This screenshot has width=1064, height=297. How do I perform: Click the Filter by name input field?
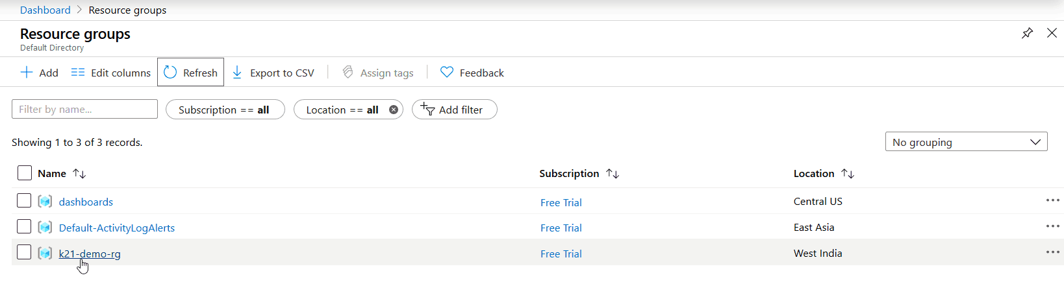[84, 109]
